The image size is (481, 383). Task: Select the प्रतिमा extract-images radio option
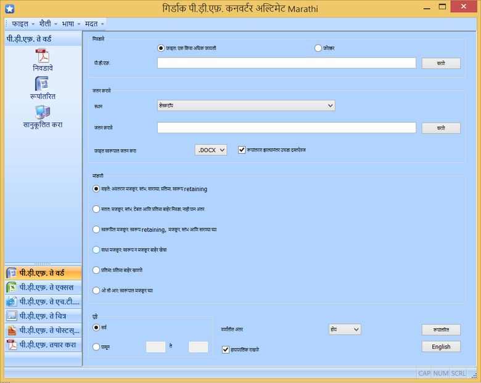96,270
